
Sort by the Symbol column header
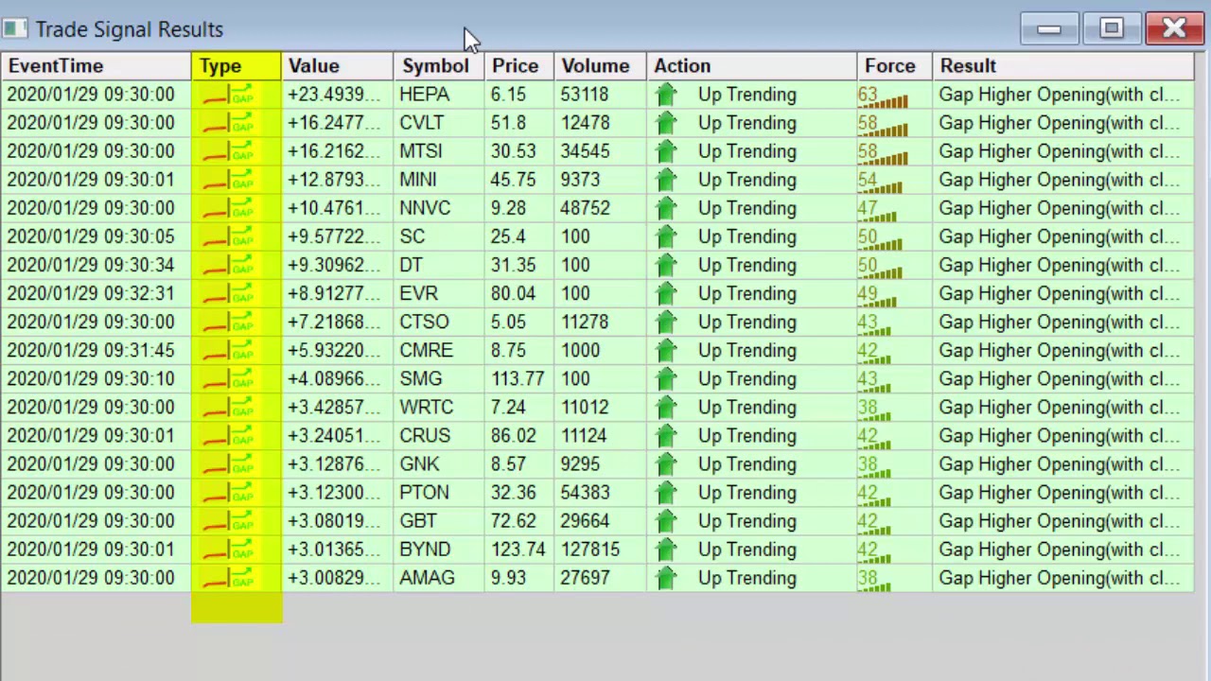439,66
